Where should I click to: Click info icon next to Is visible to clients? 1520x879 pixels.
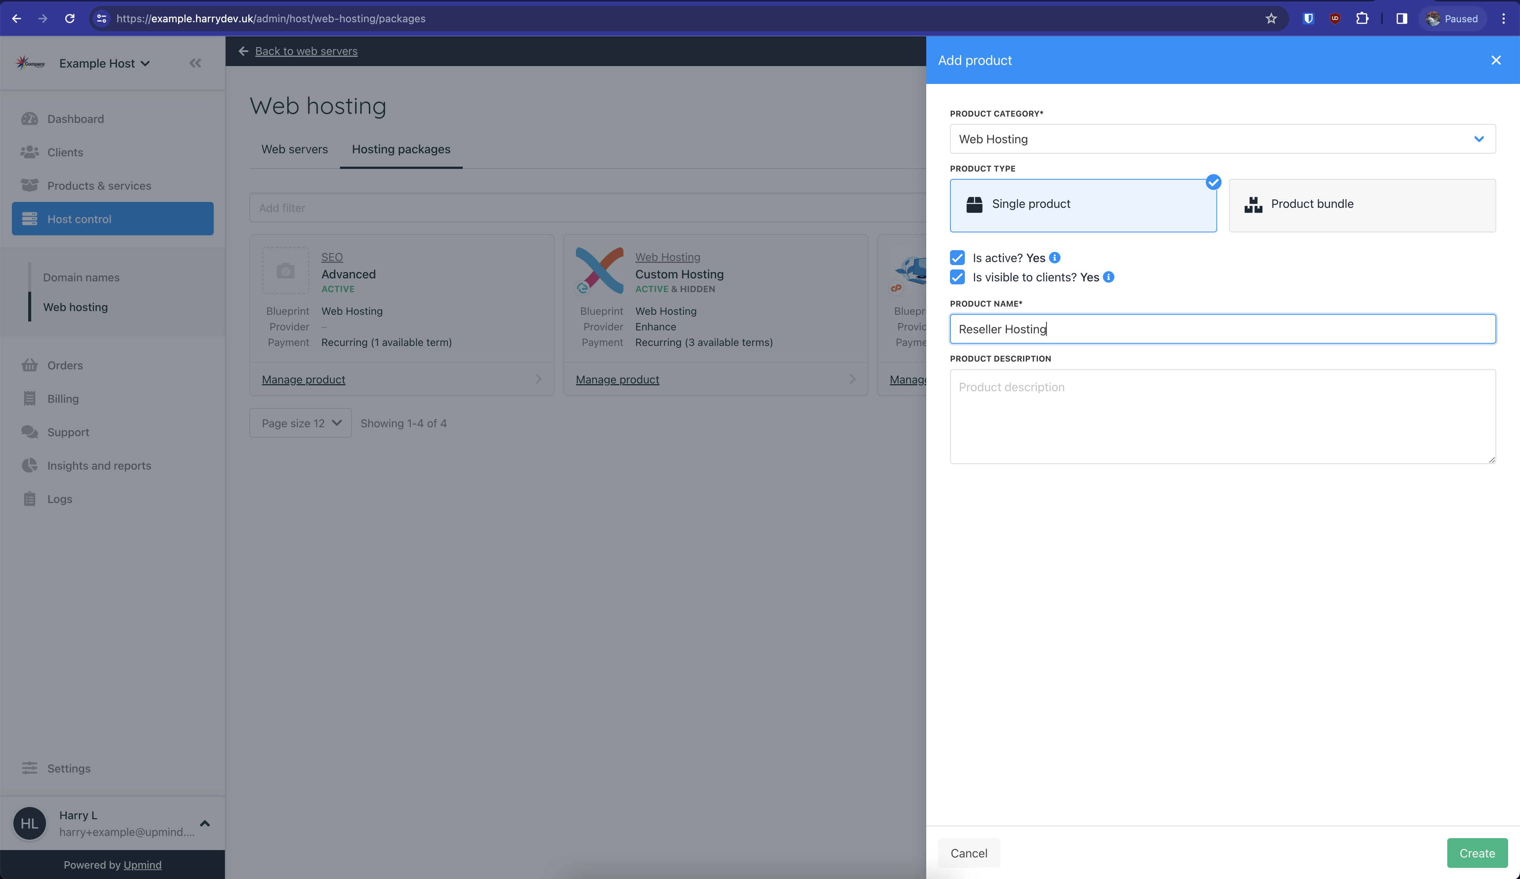pos(1108,277)
